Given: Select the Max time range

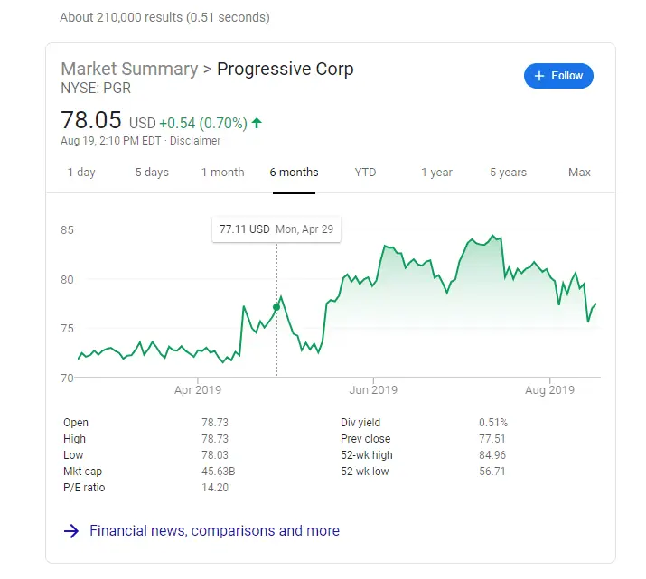Looking at the screenshot, I should point(579,173).
